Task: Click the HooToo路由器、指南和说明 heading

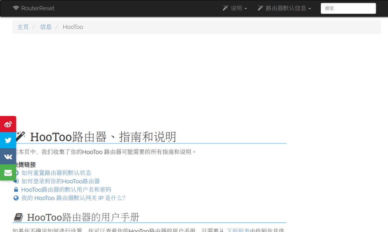Action: tap(103, 137)
